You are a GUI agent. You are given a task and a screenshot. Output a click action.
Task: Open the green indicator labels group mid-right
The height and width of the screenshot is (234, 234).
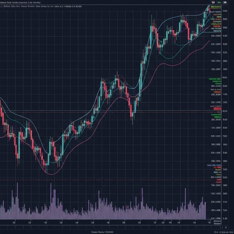click(216, 81)
